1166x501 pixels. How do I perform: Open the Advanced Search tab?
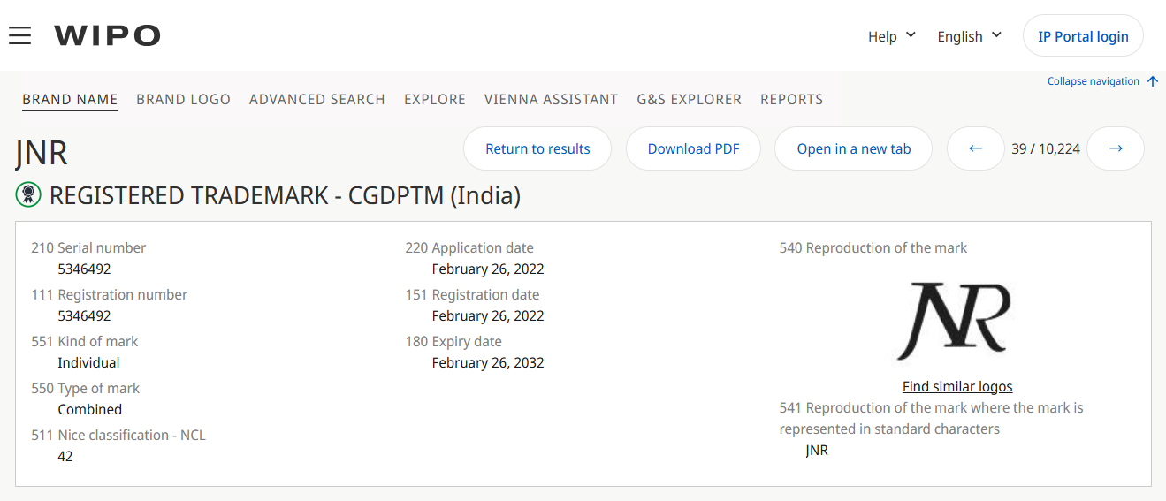(316, 99)
